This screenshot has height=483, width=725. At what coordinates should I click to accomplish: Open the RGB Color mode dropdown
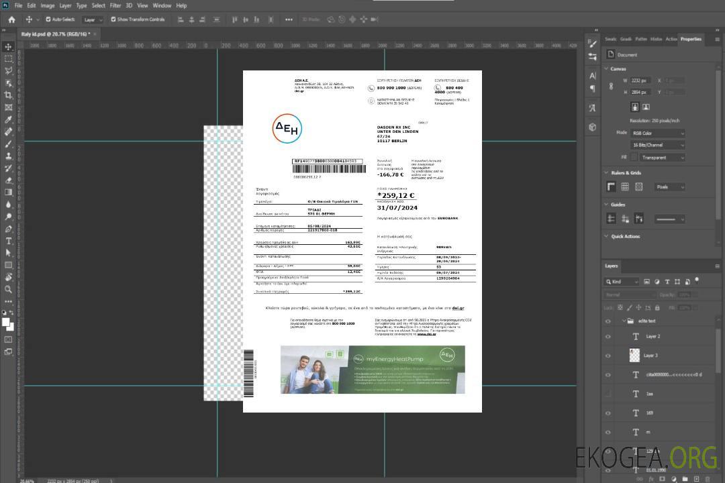tap(659, 133)
